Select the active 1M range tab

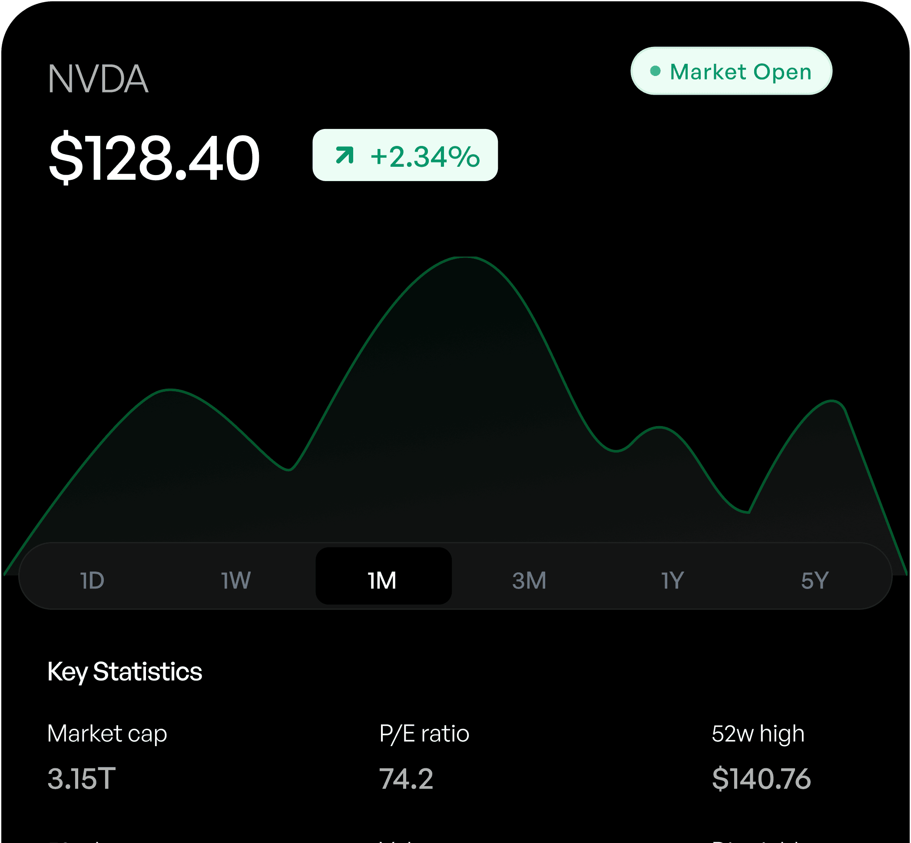point(384,576)
